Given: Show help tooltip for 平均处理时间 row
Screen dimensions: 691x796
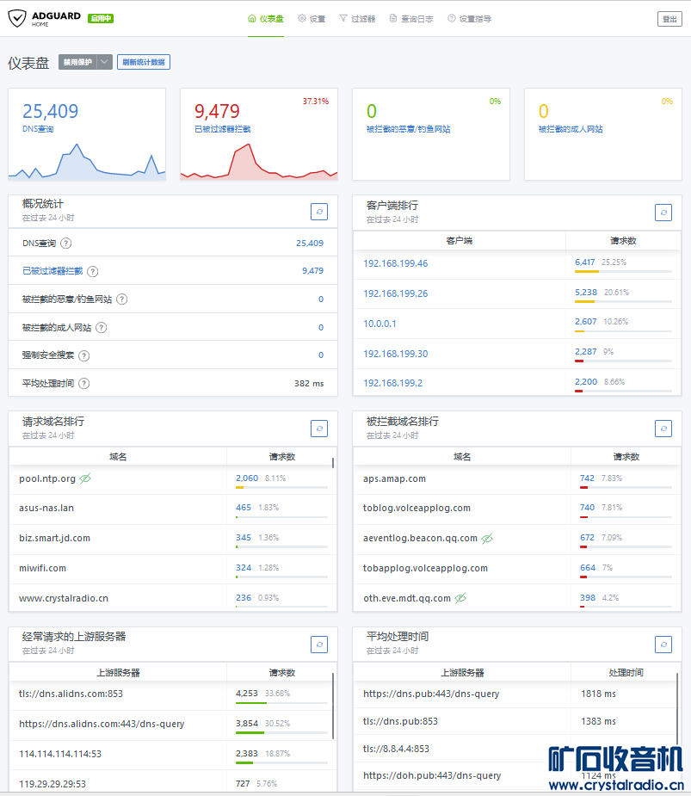Looking at the screenshot, I should (x=84, y=383).
